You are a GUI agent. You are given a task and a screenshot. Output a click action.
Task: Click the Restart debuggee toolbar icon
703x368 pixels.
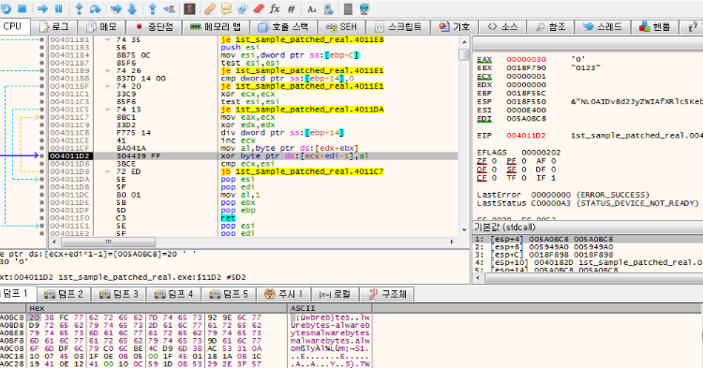click(5, 8)
